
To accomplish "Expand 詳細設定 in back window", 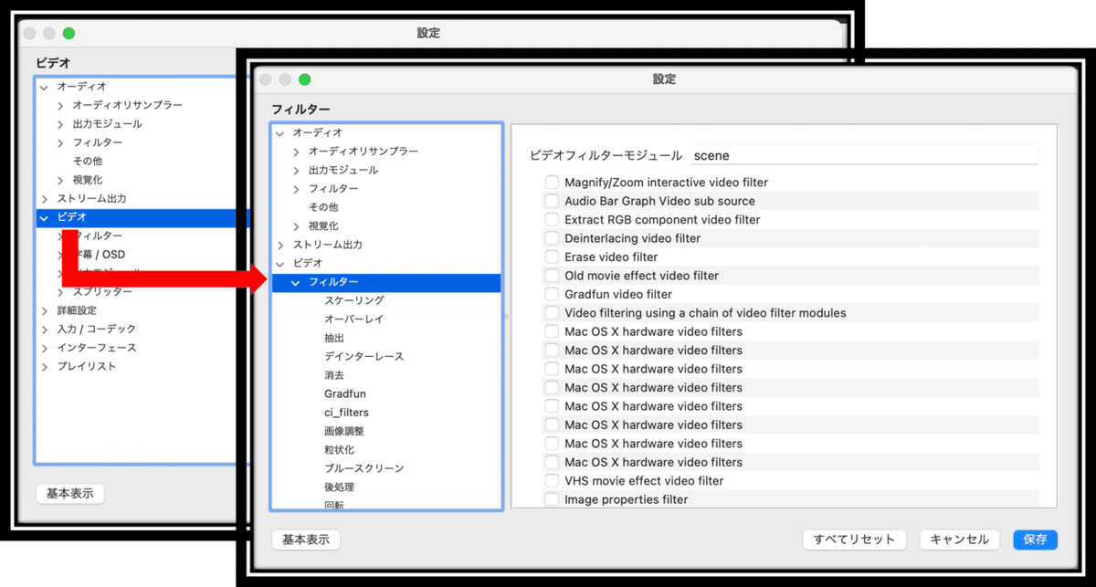I will (x=45, y=310).
